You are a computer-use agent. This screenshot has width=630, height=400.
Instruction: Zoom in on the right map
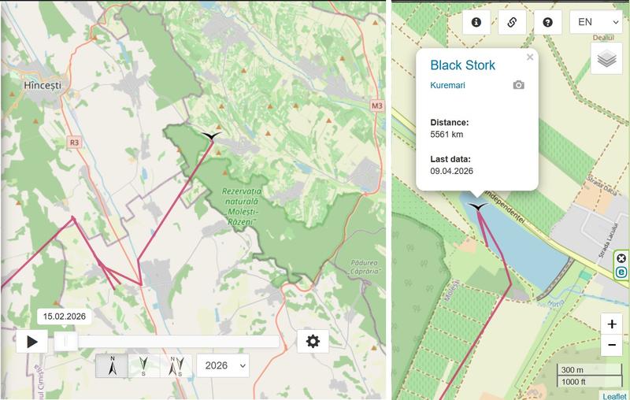612,324
